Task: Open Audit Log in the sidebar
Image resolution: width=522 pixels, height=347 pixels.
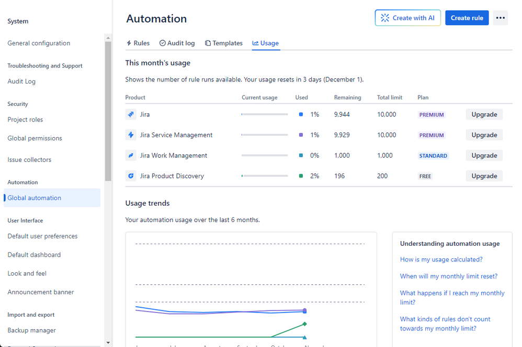Action: coord(21,81)
